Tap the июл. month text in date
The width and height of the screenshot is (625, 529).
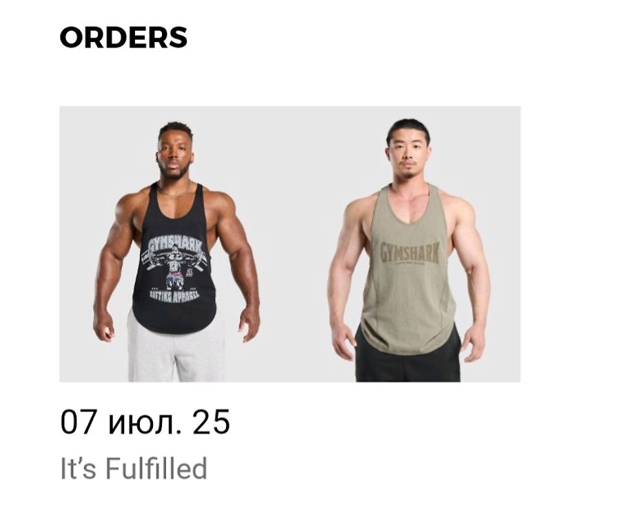click(144, 423)
